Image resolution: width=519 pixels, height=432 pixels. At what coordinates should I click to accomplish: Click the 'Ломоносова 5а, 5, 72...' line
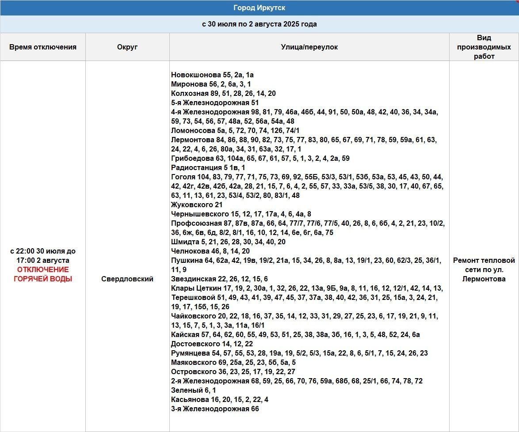235,130
